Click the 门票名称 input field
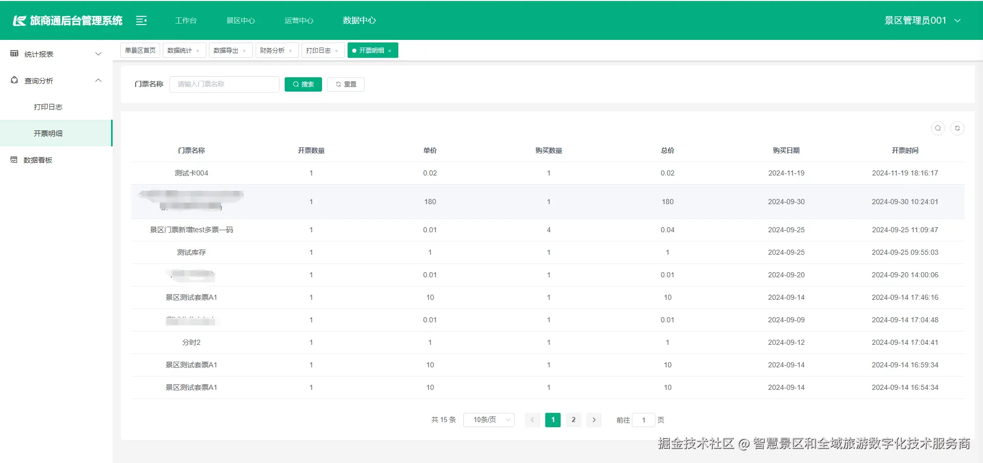The height and width of the screenshot is (463, 983). (x=224, y=84)
